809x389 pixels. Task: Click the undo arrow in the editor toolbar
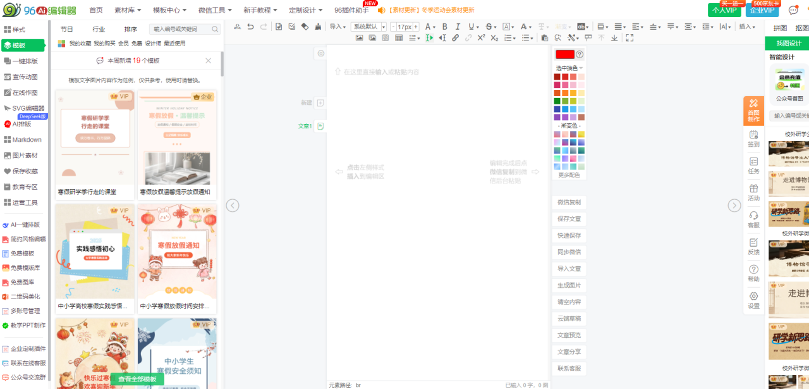point(250,27)
